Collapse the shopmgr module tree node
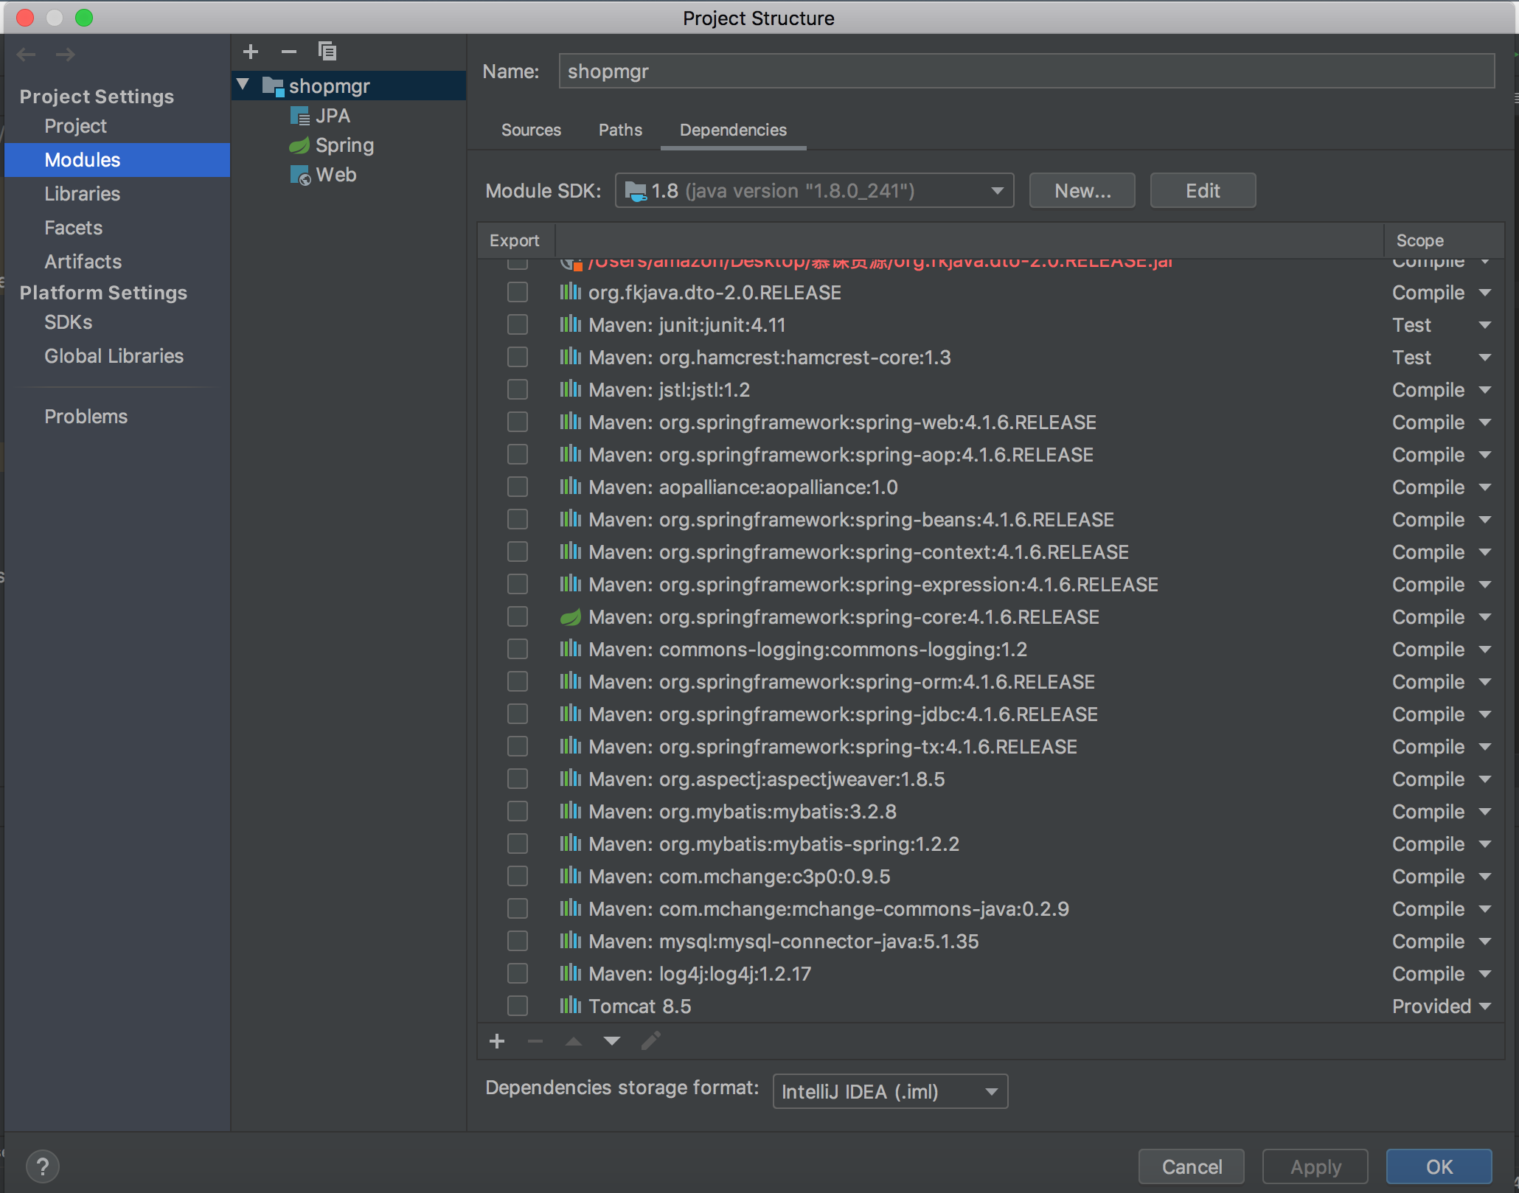Viewport: 1519px width, 1193px height. pyautogui.click(x=243, y=85)
